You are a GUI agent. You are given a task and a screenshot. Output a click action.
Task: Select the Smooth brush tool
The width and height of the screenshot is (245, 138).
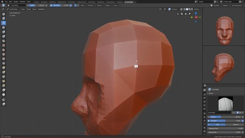(x=3, y=45)
